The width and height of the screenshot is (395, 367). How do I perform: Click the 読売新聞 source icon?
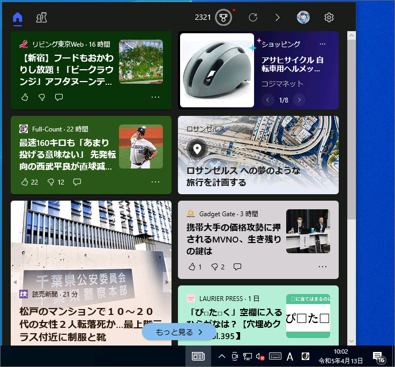click(24, 294)
